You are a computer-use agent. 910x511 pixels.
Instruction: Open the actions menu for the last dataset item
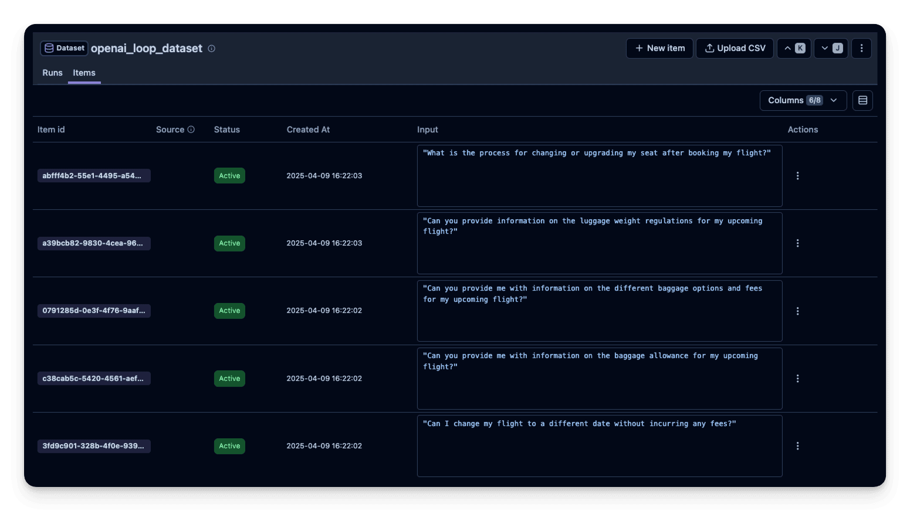[x=797, y=445]
